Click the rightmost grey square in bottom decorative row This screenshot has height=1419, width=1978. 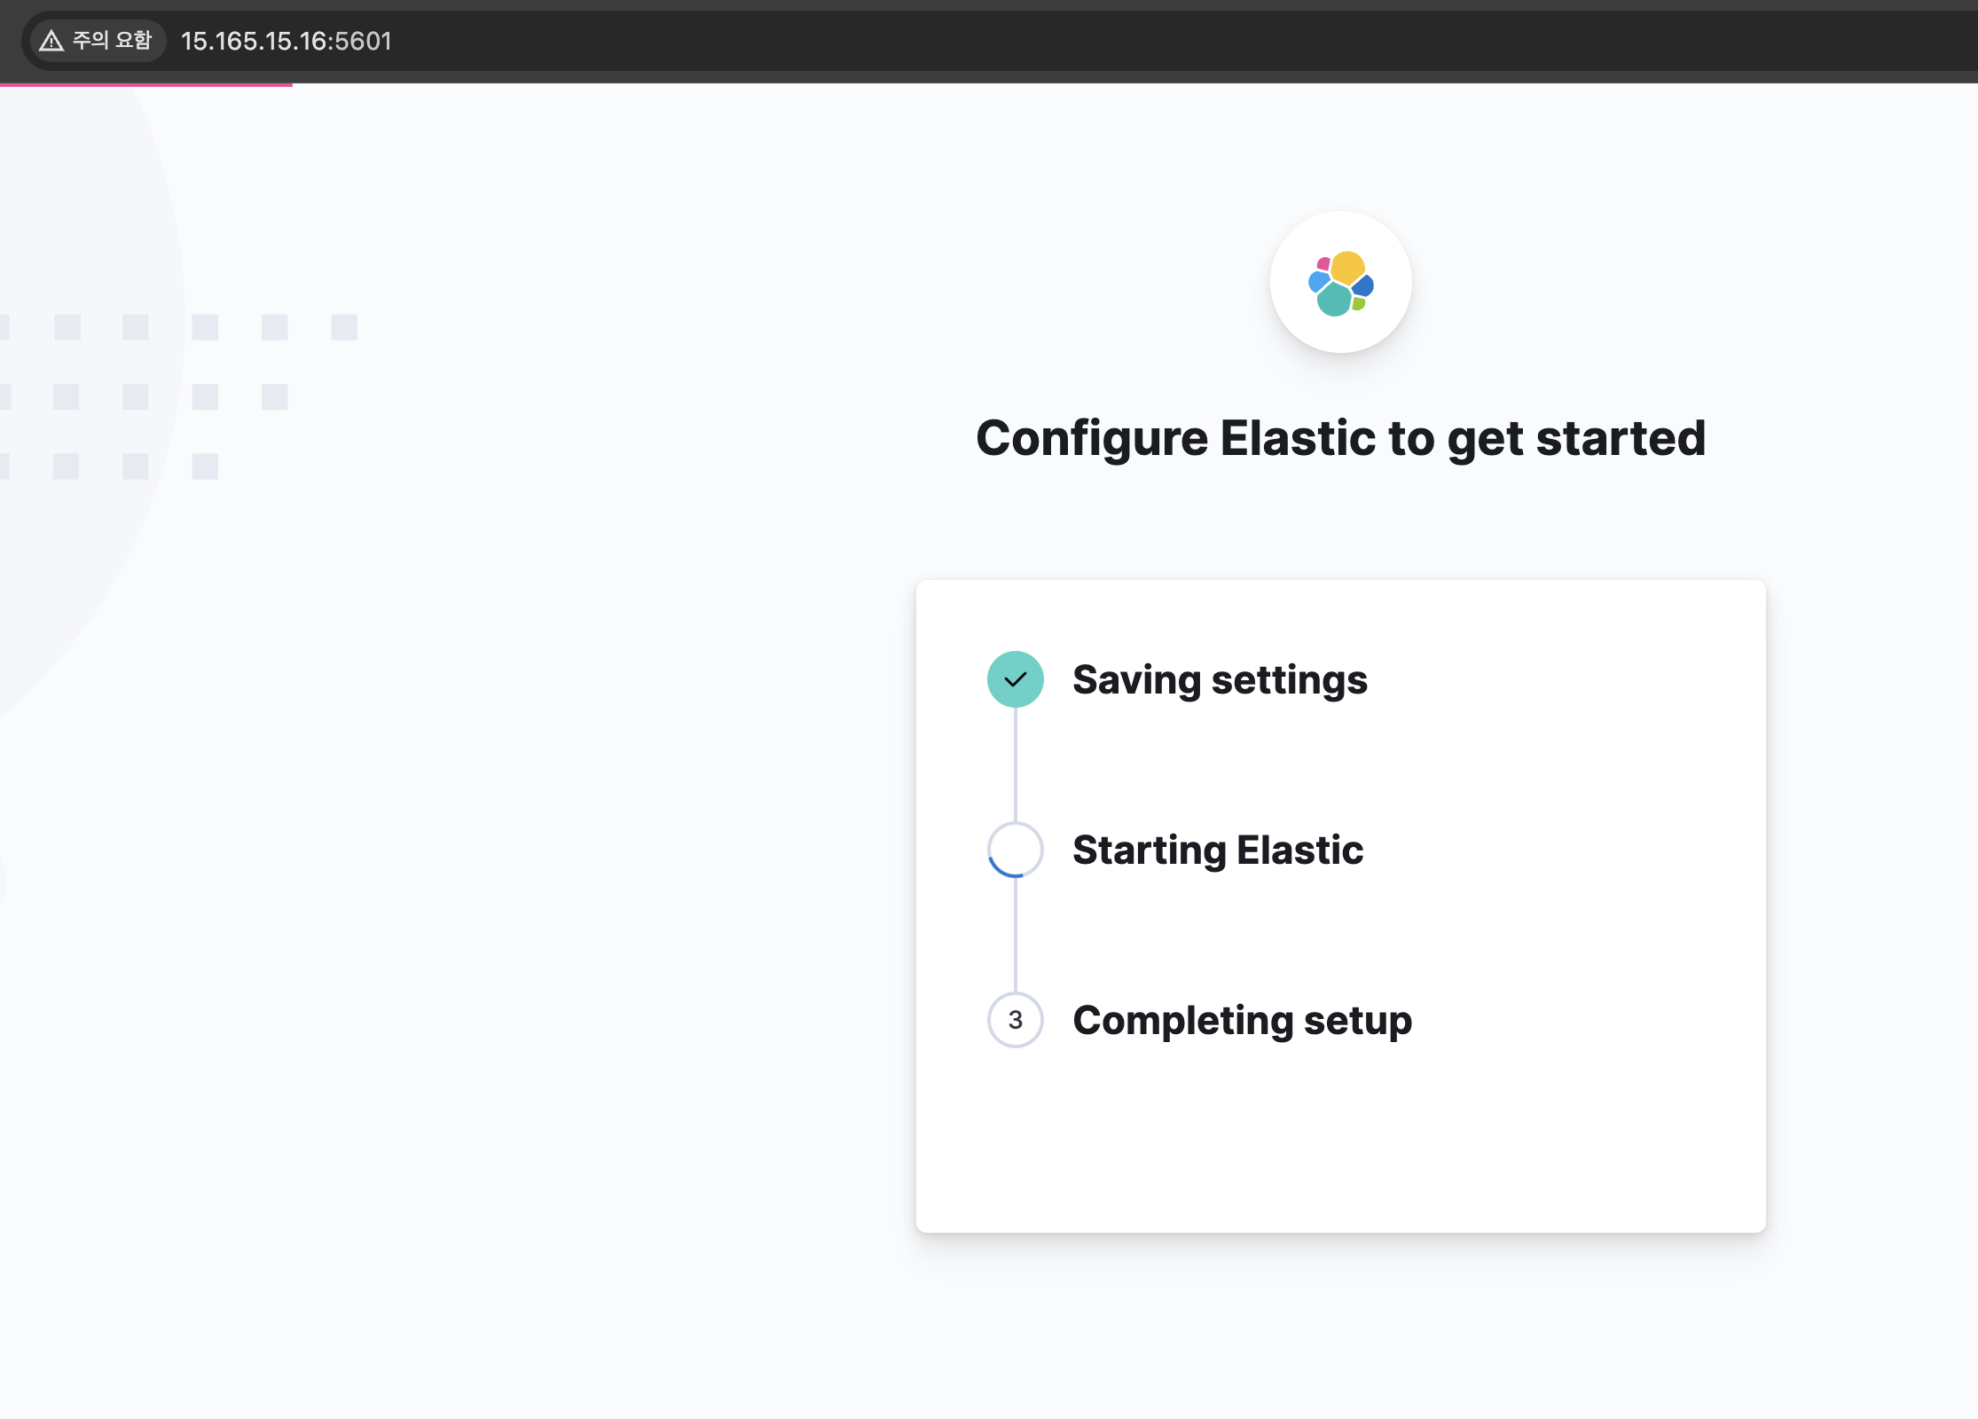(205, 466)
